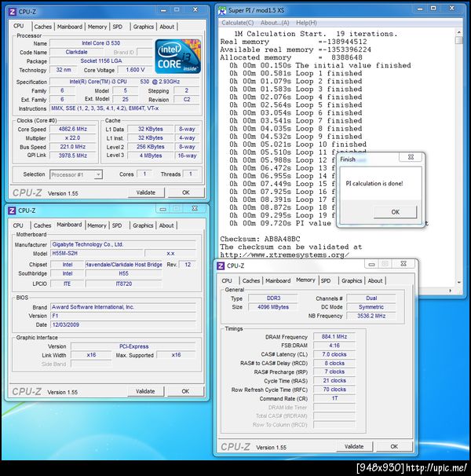Click the motherboard model H55M-S2H field
The image size is (471, 476).
point(97,253)
